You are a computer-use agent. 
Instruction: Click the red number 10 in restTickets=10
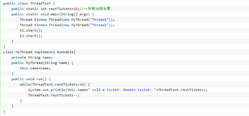(x=76, y=9)
